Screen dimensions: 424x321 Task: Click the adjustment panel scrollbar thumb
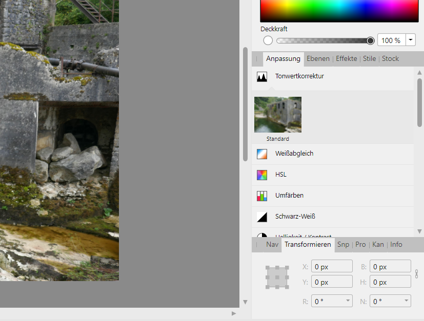tap(419, 102)
